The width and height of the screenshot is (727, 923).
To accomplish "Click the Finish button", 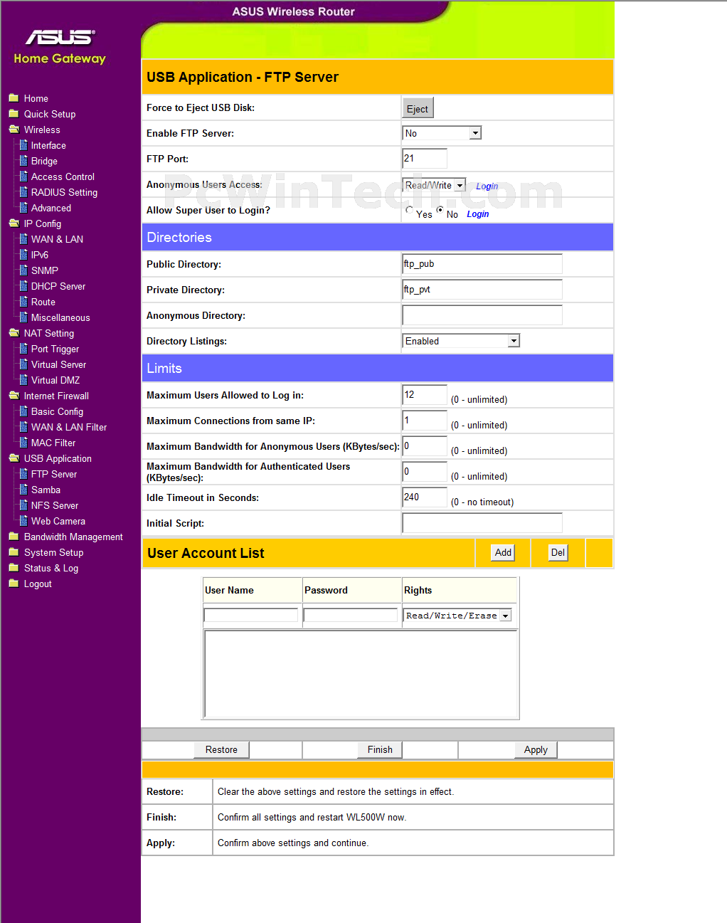I will [380, 749].
